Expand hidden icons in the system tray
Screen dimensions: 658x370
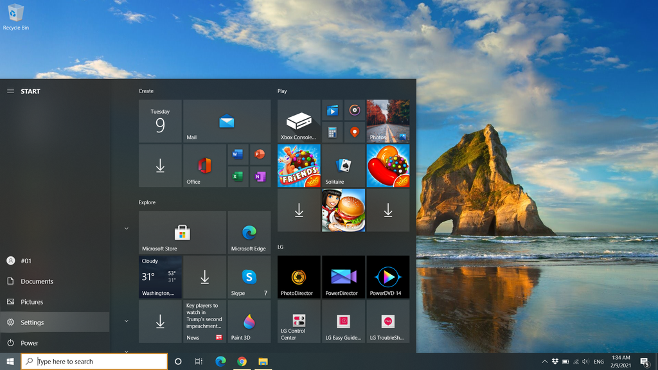(544, 362)
